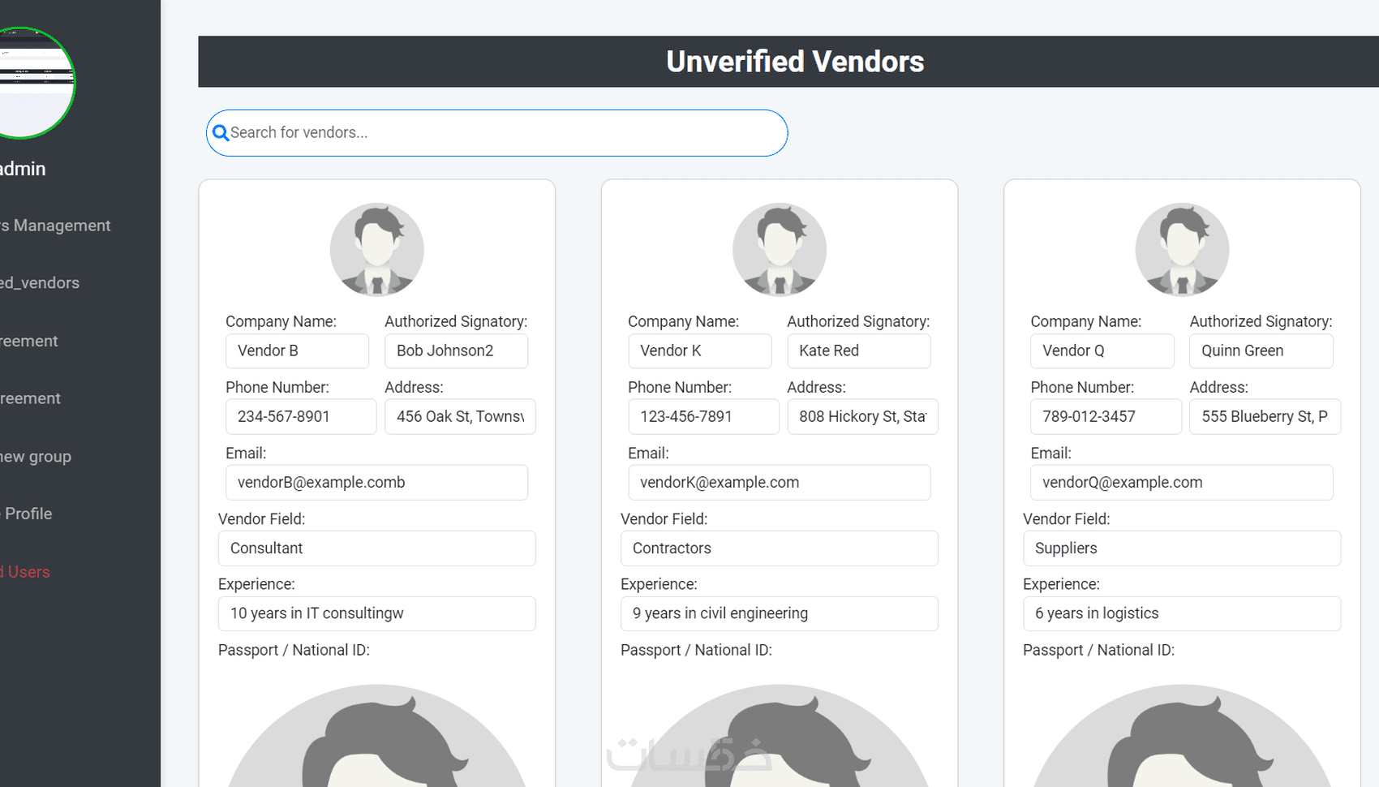1379x787 pixels.
Task: Open the Profile link in the sidebar
Action: [x=28, y=513]
